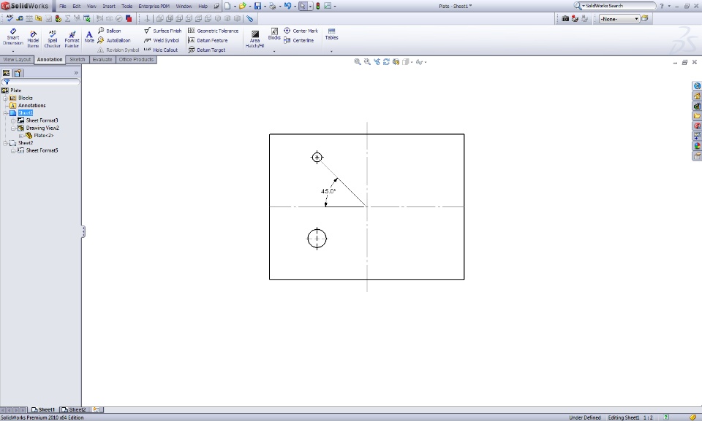The image size is (702, 421).
Task: Select the Sheet1 bottom tab
Action: pos(43,409)
